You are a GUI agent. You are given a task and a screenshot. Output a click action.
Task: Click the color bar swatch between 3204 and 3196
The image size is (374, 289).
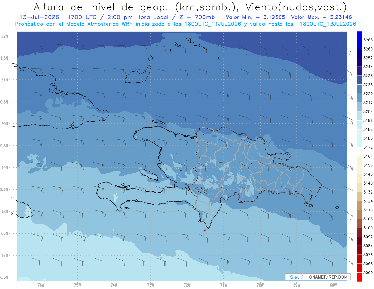click(x=359, y=116)
